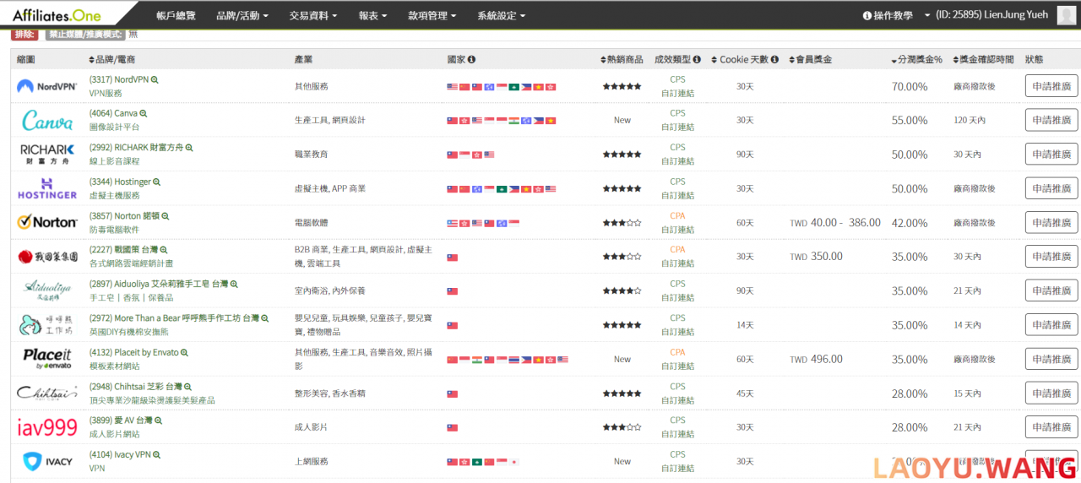The height and width of the screenshot is (483, 1081).
Task: Expand the 系統設定 dropdown menu
Action: 501,15
